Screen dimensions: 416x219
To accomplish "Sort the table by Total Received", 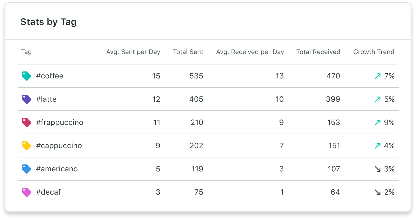I will 318,52.
